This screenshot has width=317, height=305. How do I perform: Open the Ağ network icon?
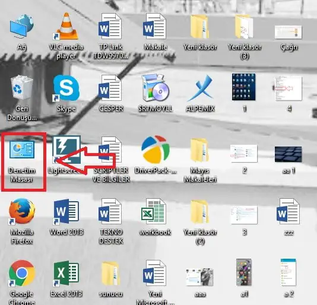21,26
